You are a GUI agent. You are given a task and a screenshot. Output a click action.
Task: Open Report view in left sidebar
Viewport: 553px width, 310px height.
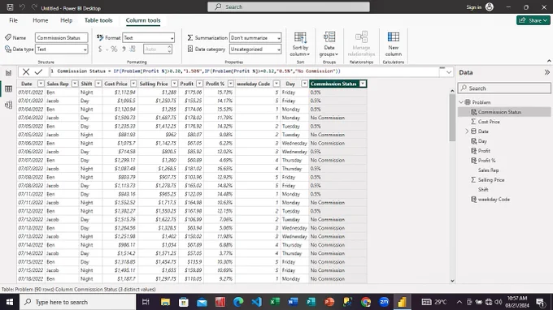(8, 73)
